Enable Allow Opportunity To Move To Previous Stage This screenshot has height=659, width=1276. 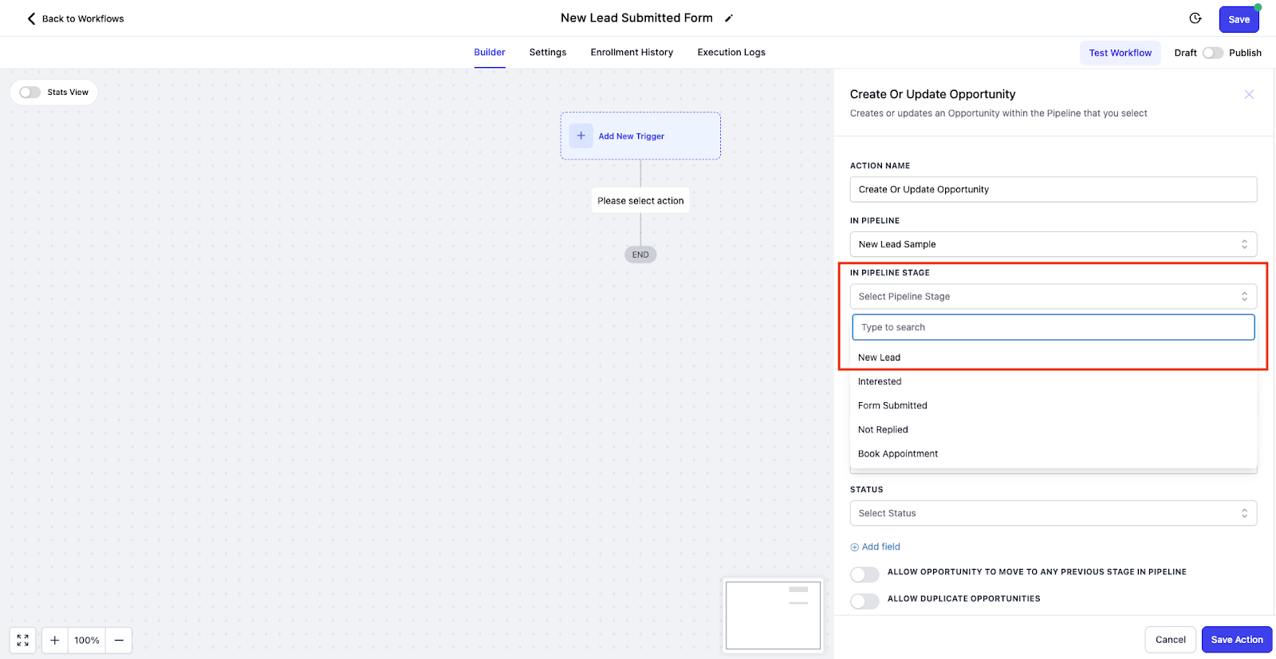tap(864, 574)
